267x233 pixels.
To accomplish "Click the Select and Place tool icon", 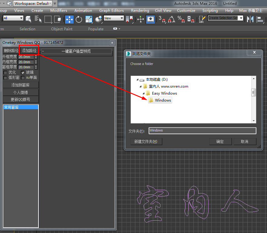I will tap(99, 19).
